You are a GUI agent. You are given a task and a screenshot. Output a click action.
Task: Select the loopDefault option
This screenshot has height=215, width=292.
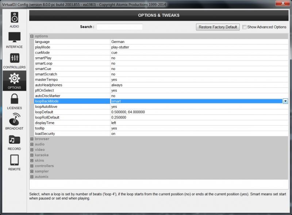pos(161,112)
